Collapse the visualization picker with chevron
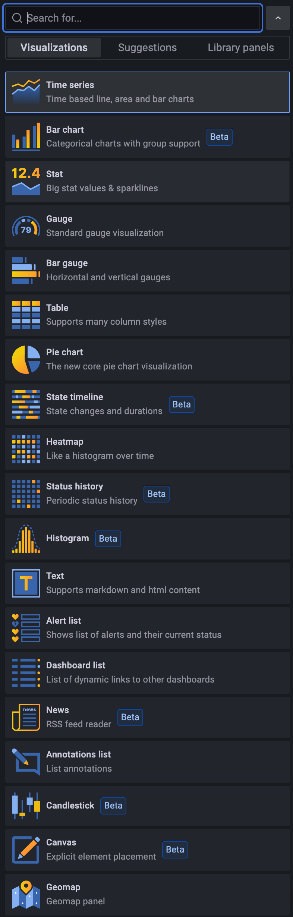The image size is (293, 917). pos(278,18)
